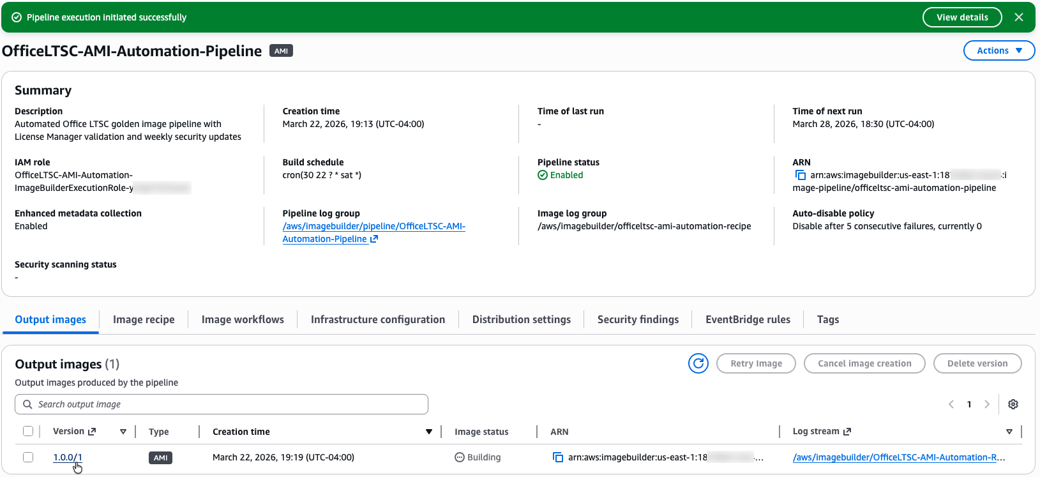The image size is (1040, 477).
Task: Sort by the Version column arrow
Action: click(123, 432)
